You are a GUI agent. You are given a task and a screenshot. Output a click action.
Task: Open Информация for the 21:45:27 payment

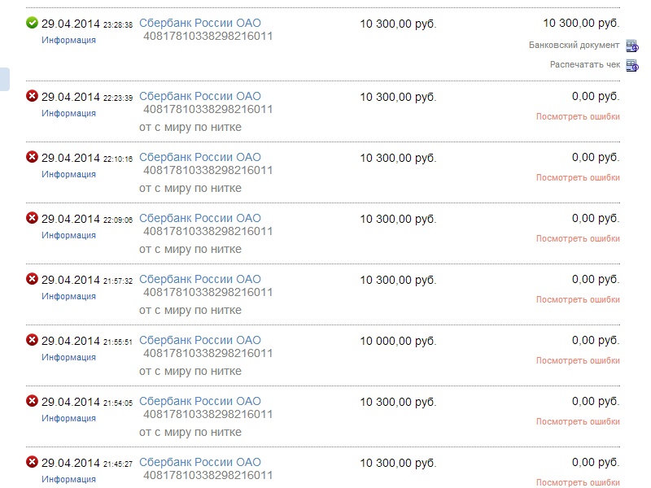tap(68, 480)
